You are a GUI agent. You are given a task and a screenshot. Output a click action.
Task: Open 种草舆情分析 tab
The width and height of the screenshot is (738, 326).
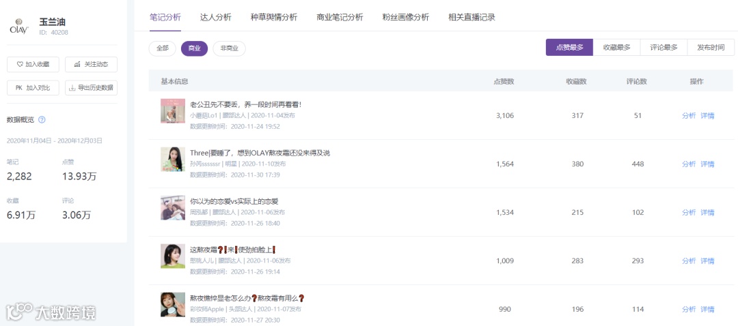click(x=274, y=17)
